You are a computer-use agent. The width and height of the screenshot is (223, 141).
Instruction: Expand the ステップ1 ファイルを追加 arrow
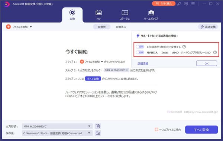click(102, 62)
